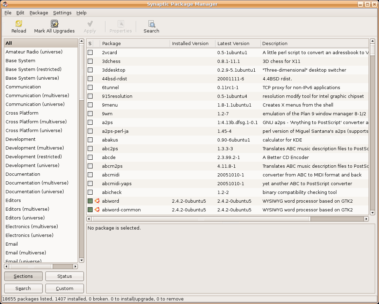This screenshot has height=304, width=379.
Task: Toggle status checkbox for 6tunnel
Action: point(90,87)
